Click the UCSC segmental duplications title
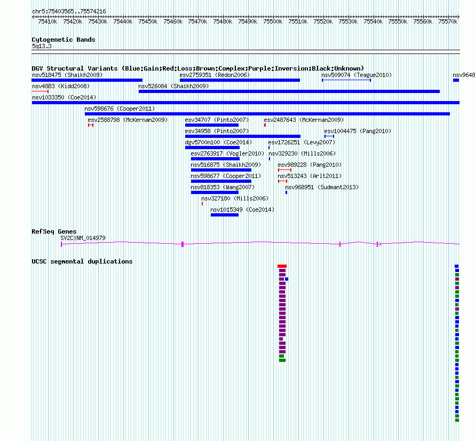The width and height of the screenshot is (475, 441). 82,261
